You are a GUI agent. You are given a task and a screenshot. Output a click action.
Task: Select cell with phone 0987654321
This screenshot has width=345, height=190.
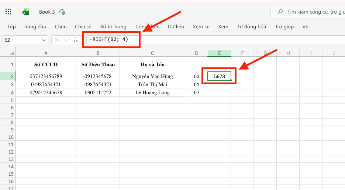pyautogui.click(x=98, y=84)
